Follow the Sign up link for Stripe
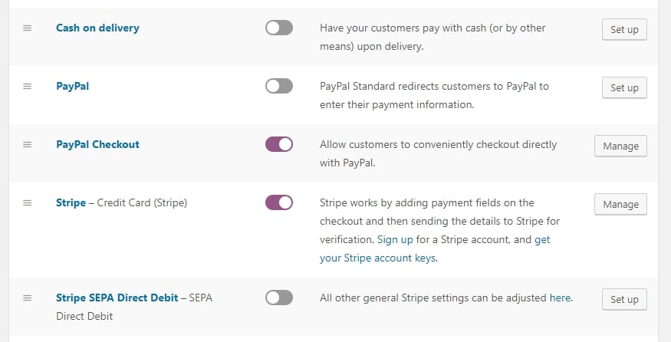Screen dimensions: 671x342 pos(394,240)
